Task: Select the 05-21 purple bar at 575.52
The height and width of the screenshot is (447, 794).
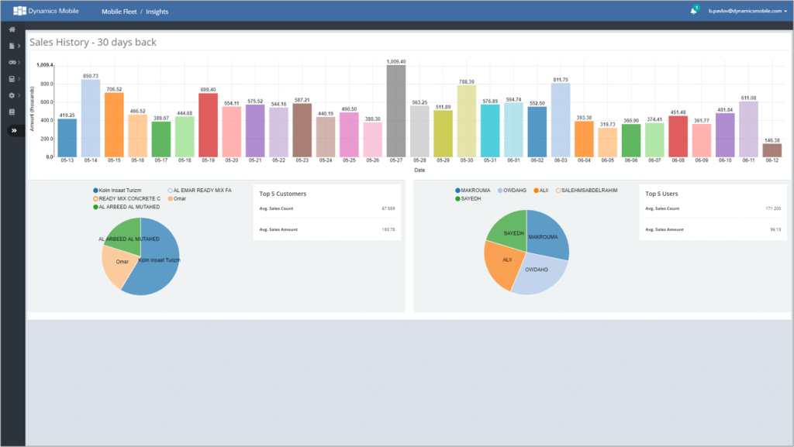Action: coord(255,130)
